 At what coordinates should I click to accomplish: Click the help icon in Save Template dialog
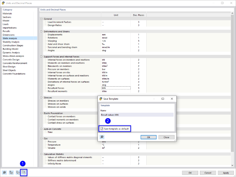coord(102,137)
